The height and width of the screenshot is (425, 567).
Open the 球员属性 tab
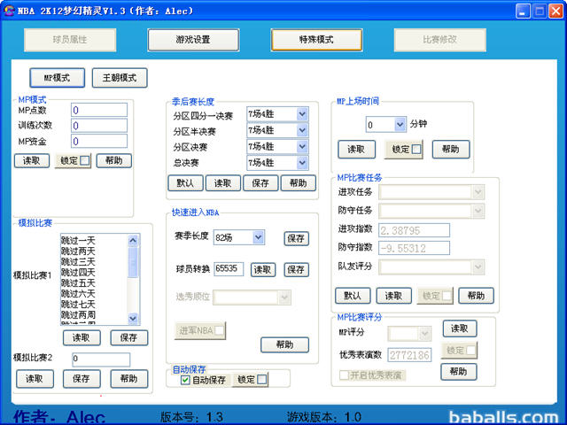pyautogui.click(x=70, y=40)
